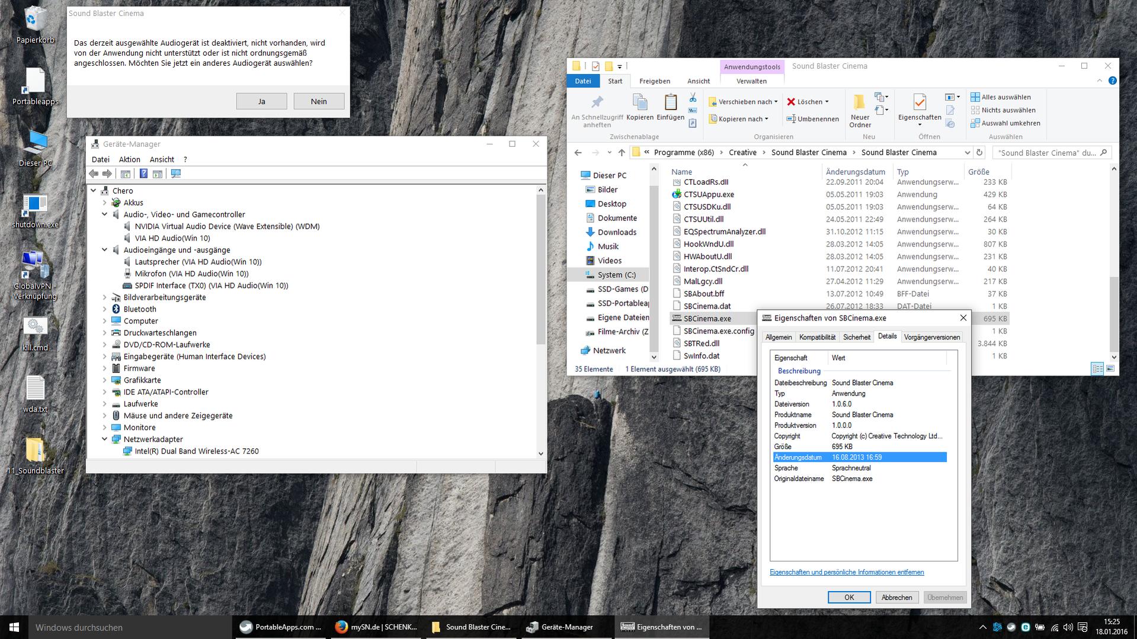Open the Aktion menu in Geräte-Manager
Image resolution: width=1137 pixels, height=639 pixels.
pyautogui.click(x=129, y=159)
